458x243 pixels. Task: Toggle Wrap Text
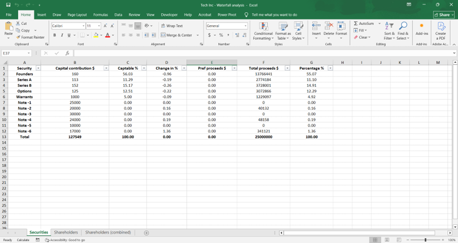click(x=172, y=26)
